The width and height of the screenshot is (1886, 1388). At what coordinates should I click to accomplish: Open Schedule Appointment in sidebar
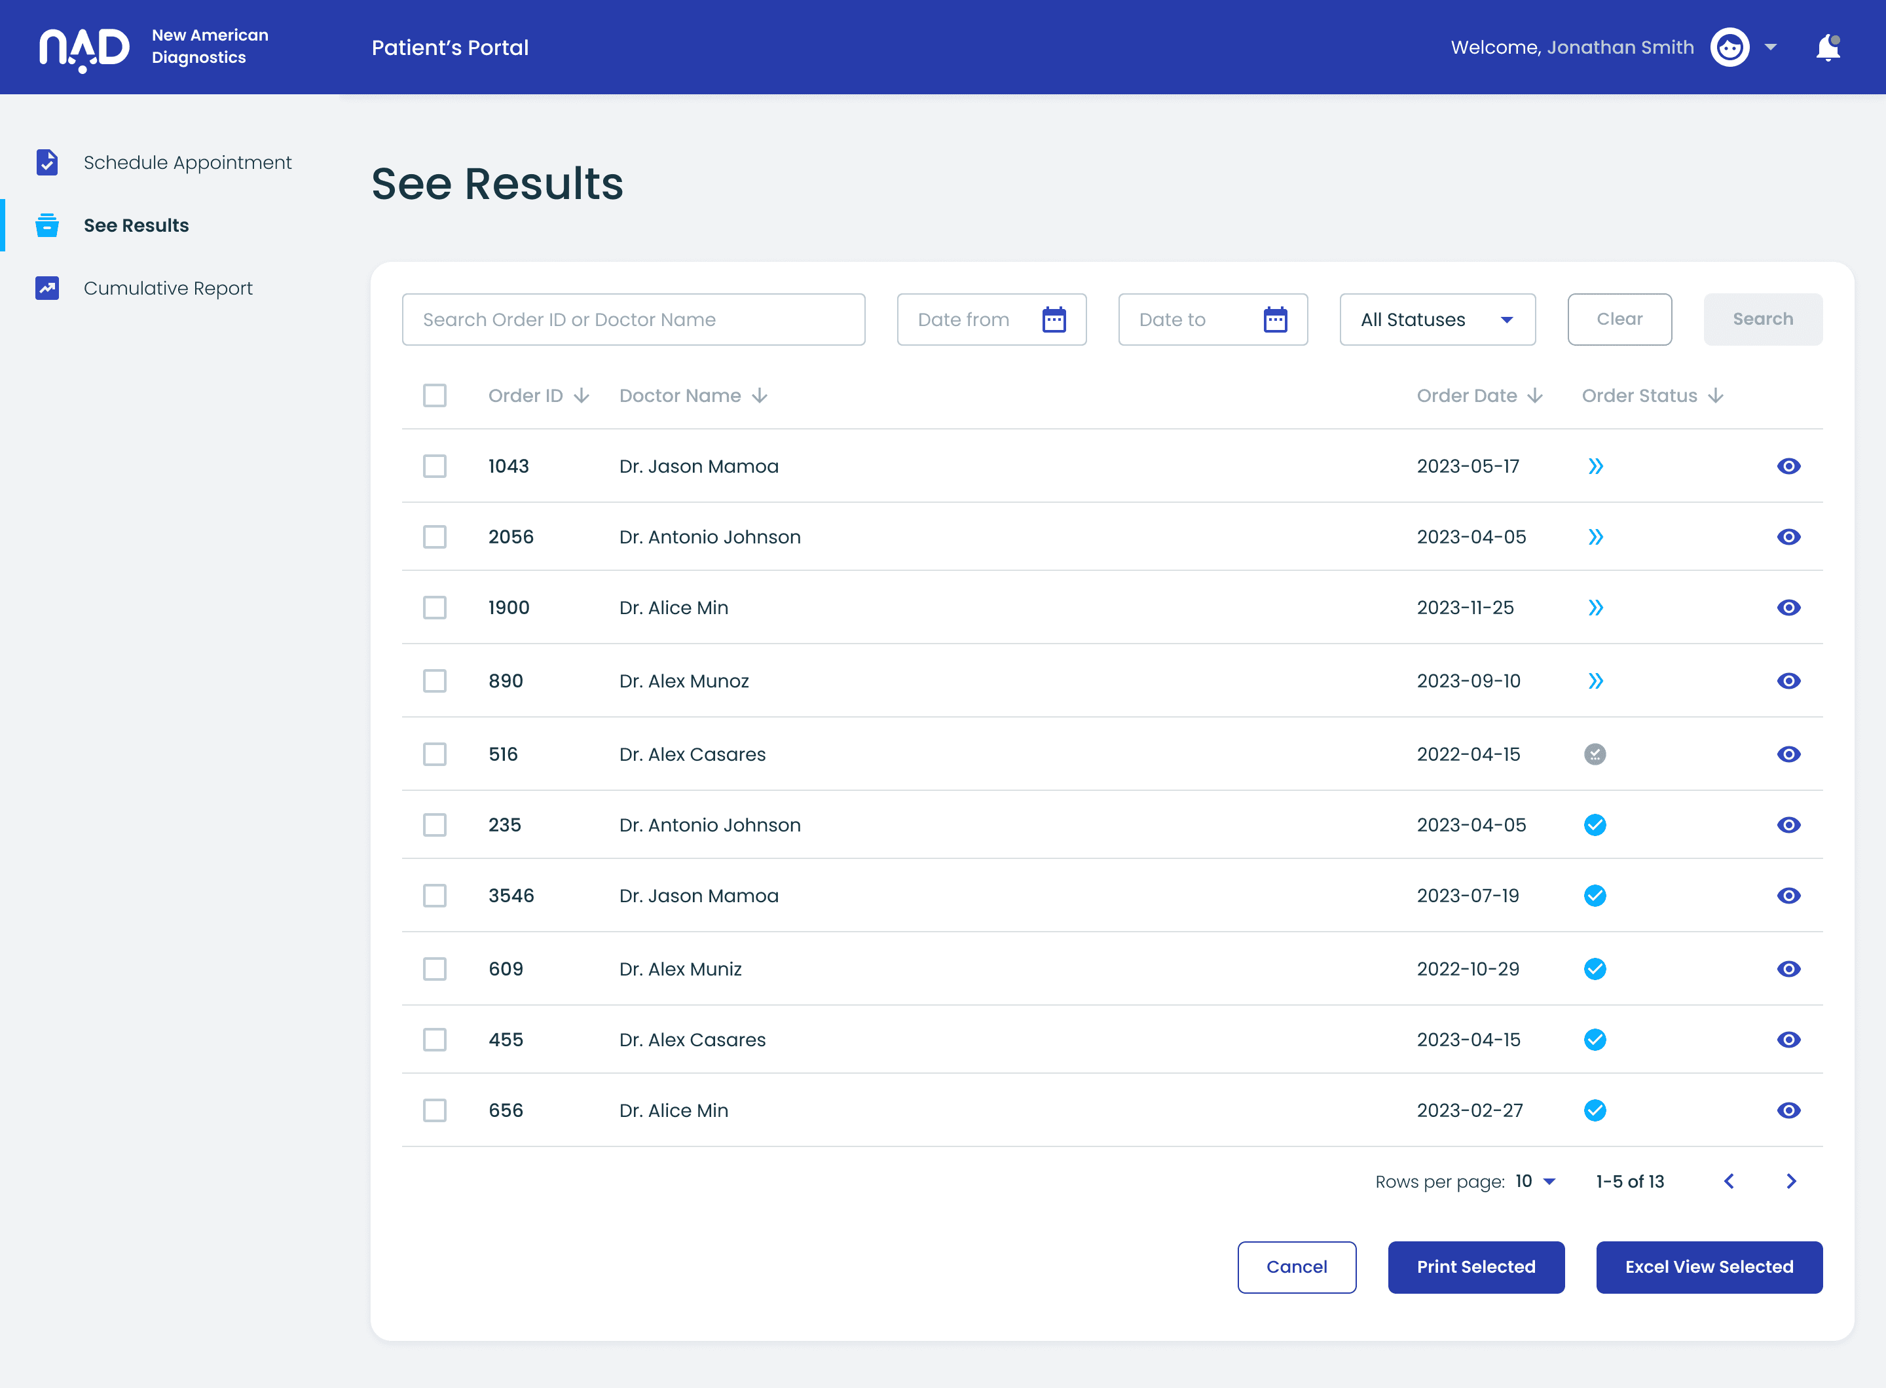pyautogui.click(x=164, y=162)
